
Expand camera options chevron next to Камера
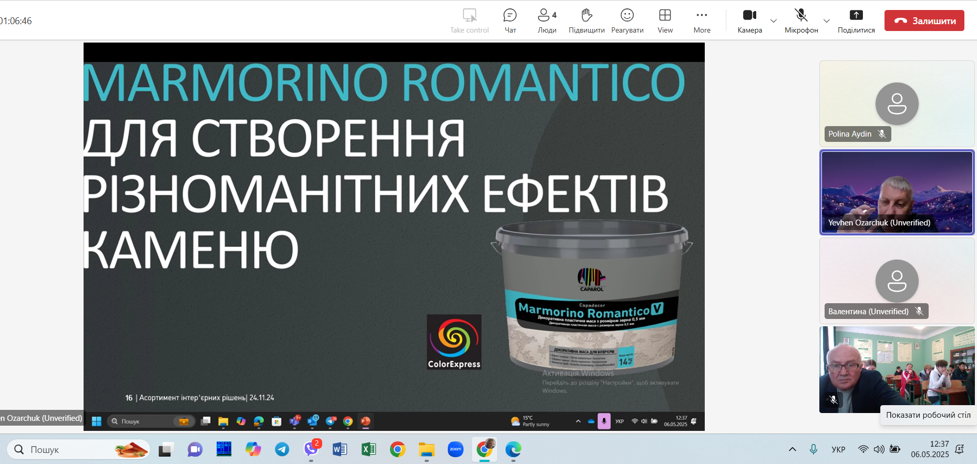click(774, 21)
